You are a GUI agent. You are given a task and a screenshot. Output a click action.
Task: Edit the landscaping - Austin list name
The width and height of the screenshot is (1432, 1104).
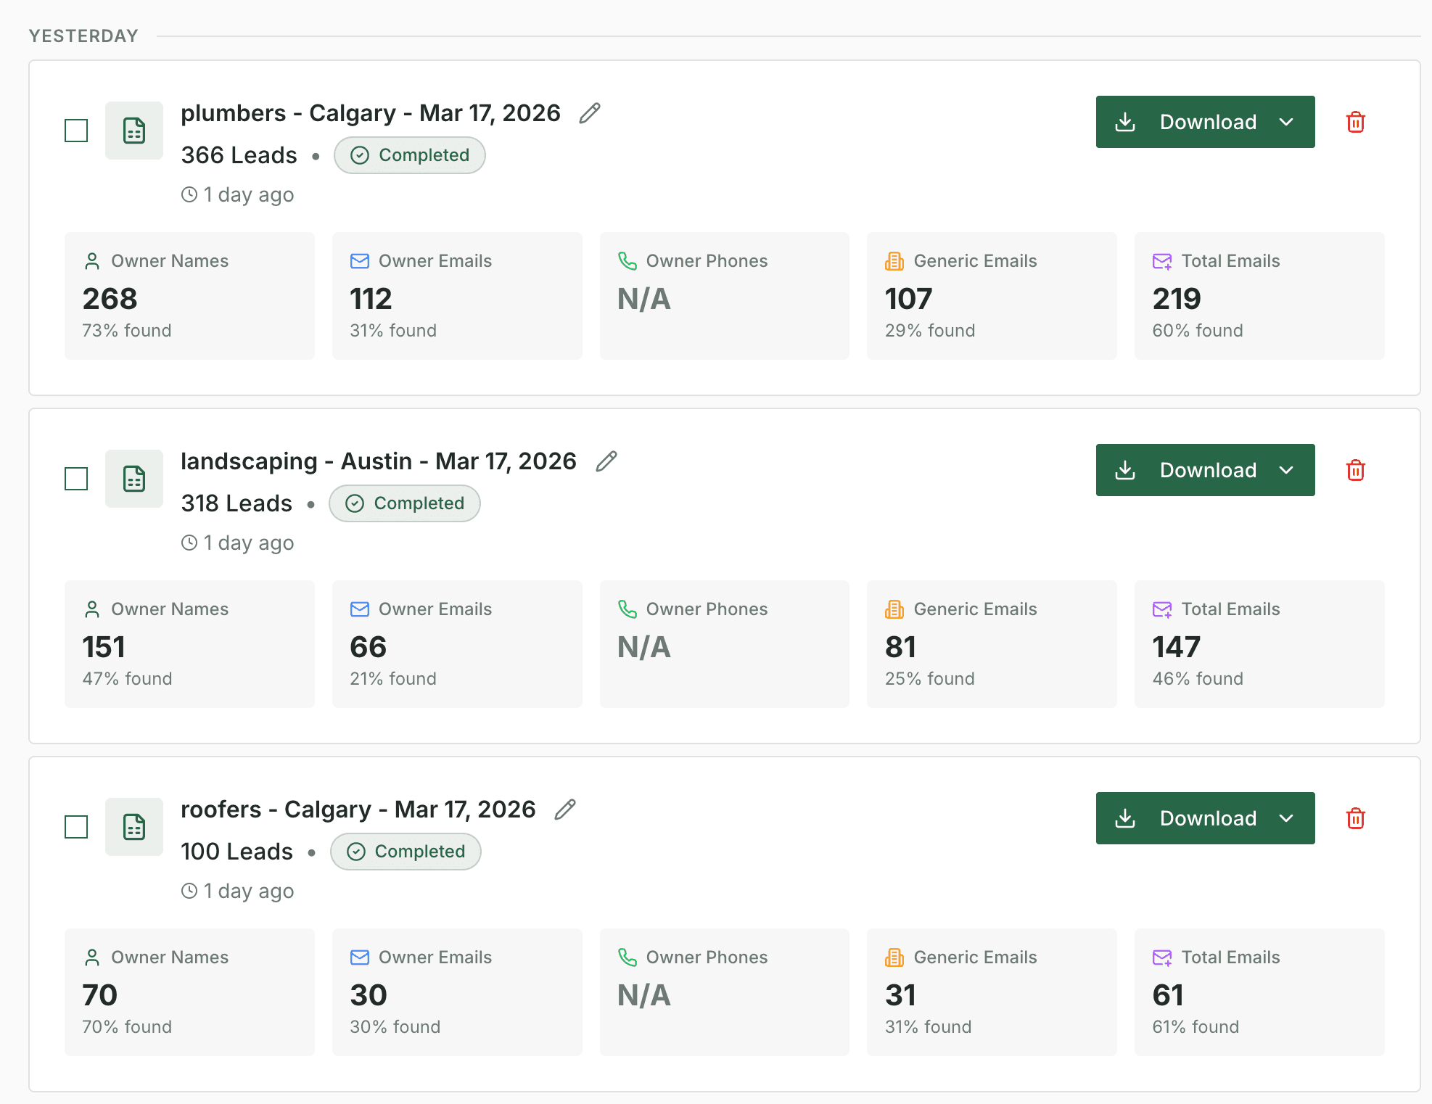point(606,461)
